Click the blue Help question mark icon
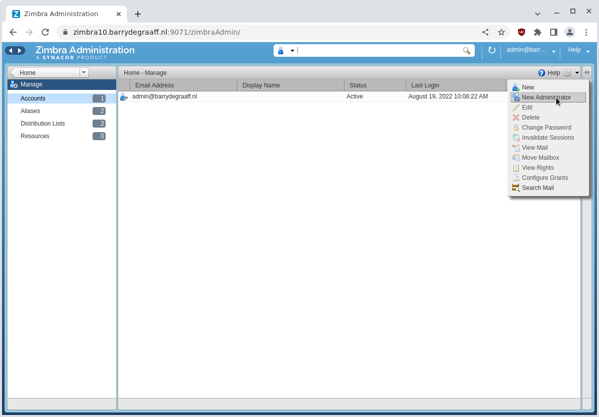599x417 pixels. 541,73
